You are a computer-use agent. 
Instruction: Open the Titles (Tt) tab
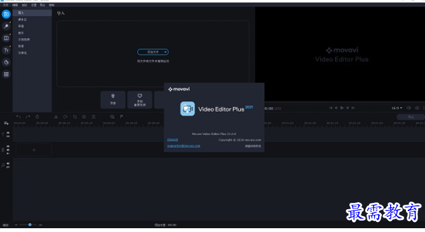coord(6,50)
